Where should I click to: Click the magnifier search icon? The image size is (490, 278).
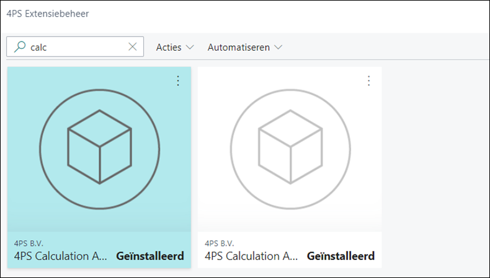[20, 47]
